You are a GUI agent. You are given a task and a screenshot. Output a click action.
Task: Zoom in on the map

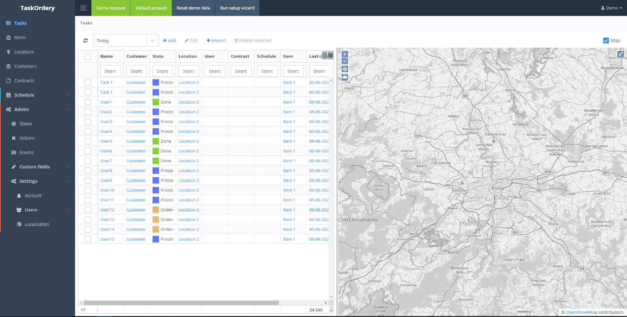pyautogui.click(x=345, y=54)
